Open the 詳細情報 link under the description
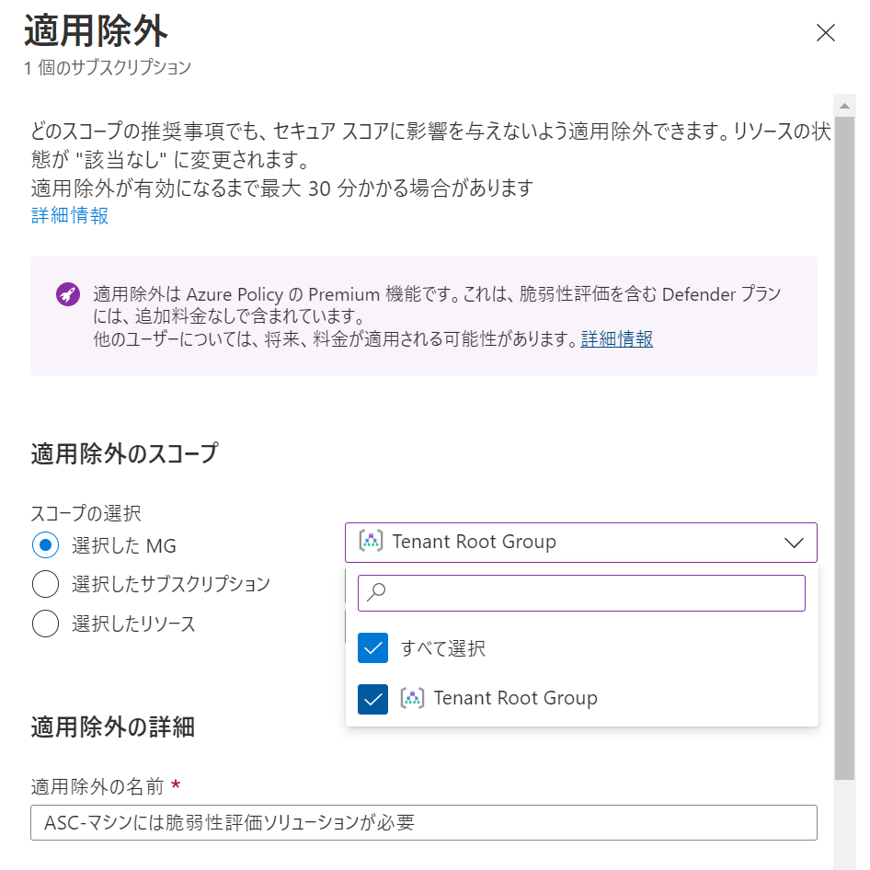This screenshot has width=870, height=870. (69, 215)
